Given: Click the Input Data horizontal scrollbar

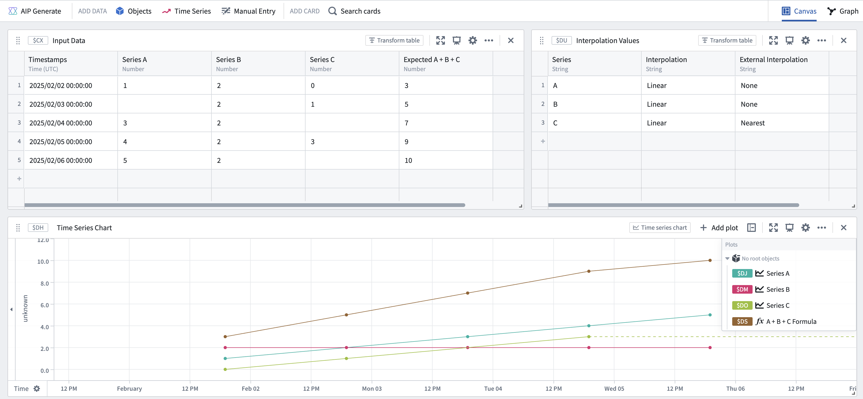Looking at the screenshot, I should tap(244, 205).
